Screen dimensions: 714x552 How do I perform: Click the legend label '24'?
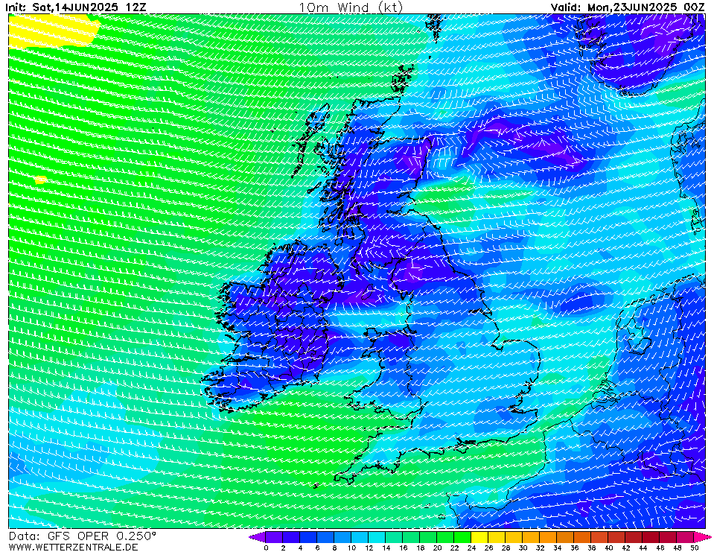click(x=472, y=548)
